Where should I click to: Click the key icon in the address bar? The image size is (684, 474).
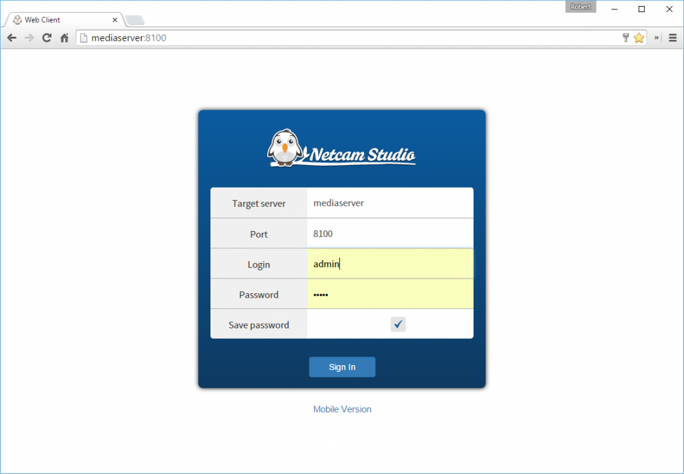tap(626, 37)
